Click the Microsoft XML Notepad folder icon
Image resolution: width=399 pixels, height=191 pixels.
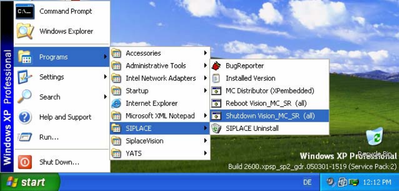tap(116, 116)
